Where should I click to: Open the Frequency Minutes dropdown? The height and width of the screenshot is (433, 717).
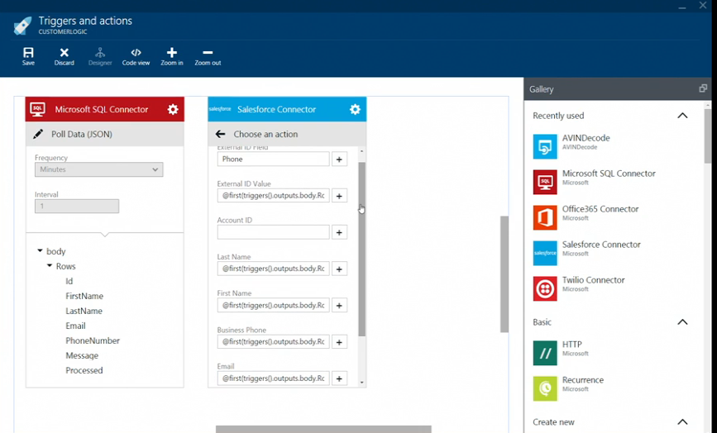tap(98, 169)
